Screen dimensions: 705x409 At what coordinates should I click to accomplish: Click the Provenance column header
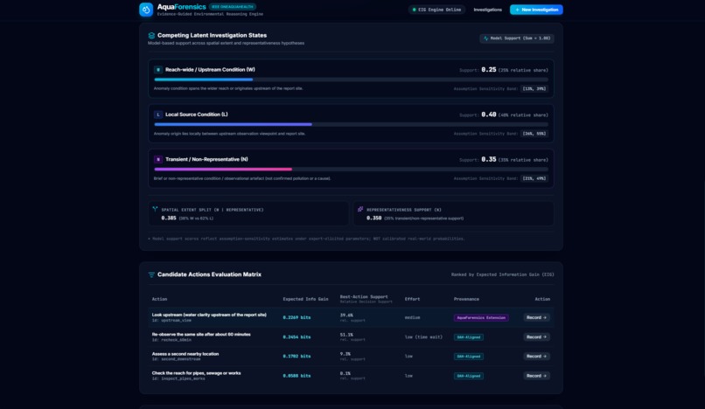(x=466, y=299)
